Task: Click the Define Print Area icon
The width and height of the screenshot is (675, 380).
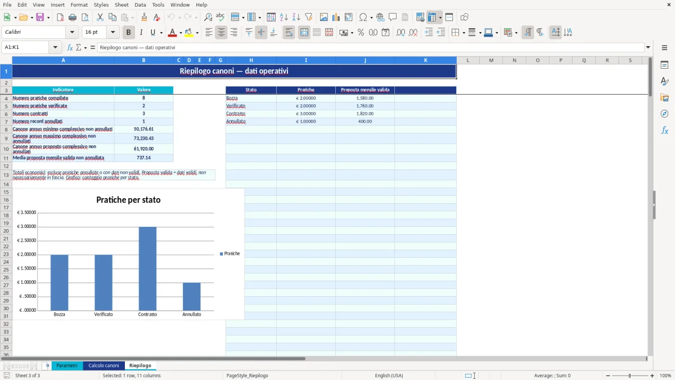Action: pos(420,17)
